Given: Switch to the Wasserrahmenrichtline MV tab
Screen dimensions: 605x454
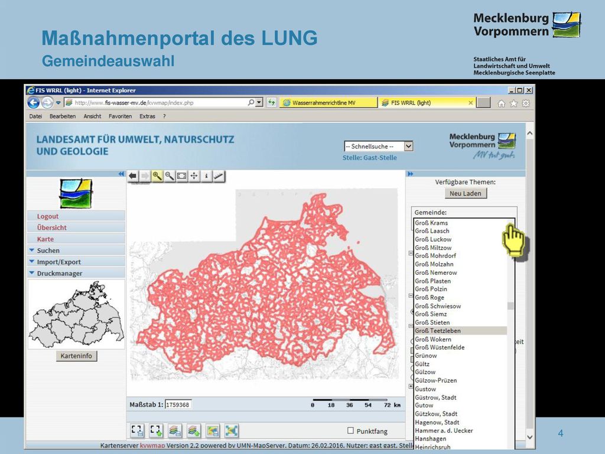Looking at the screenshot, I should click(x=328, y=103).
